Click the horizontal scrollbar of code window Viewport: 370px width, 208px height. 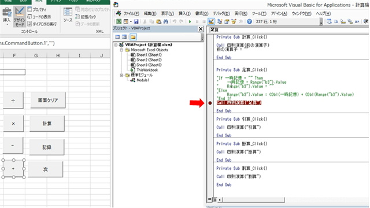click(x=253, y=200)
